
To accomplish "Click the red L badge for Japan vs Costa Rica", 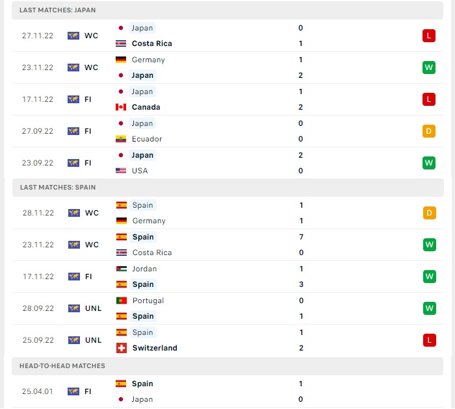I will coord(428,36).
